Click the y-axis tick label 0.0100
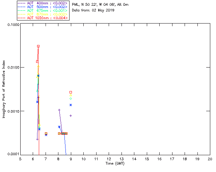Image resolution: width=216 pixels, height=172 pixels. [x=13, y=68]
